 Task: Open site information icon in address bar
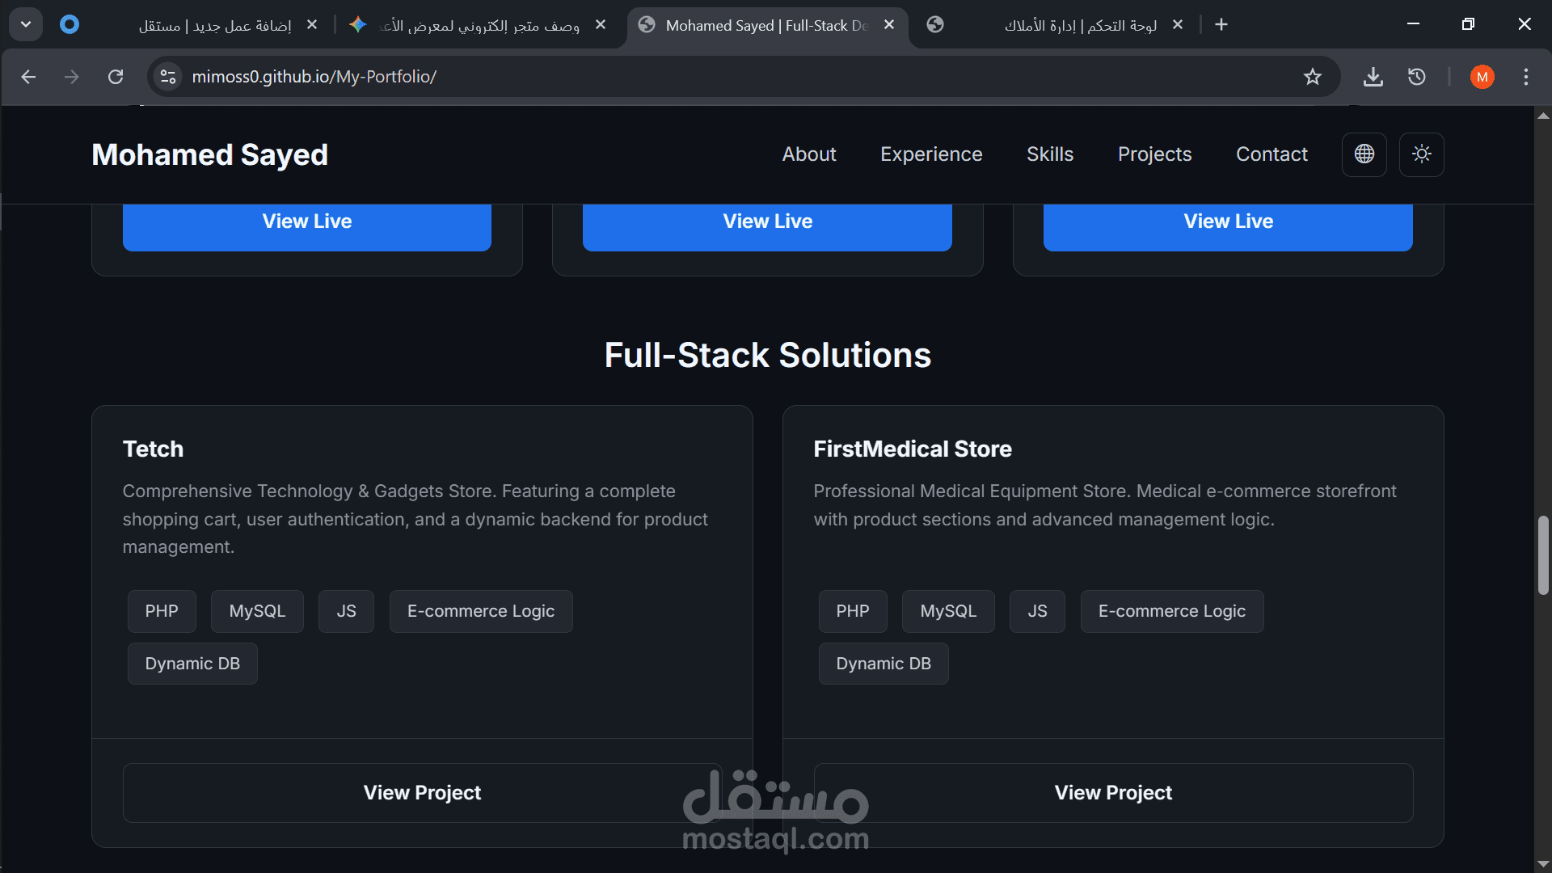click(168, 77)
